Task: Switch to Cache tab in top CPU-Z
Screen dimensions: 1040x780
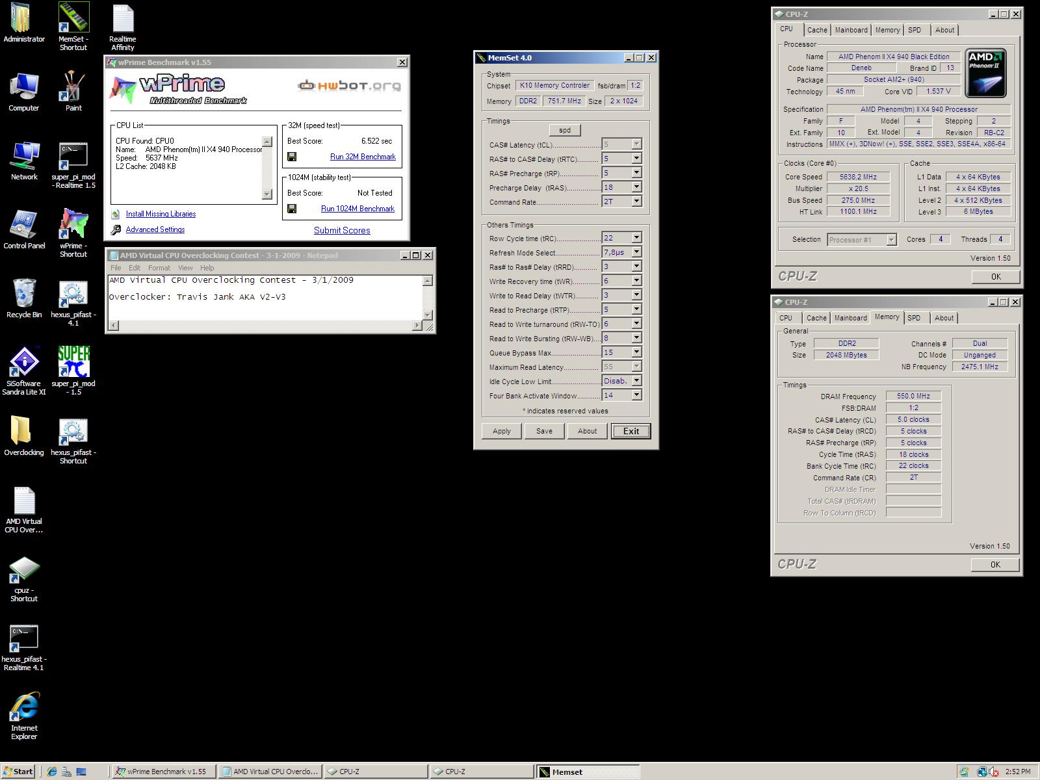Action: point(817,30)
